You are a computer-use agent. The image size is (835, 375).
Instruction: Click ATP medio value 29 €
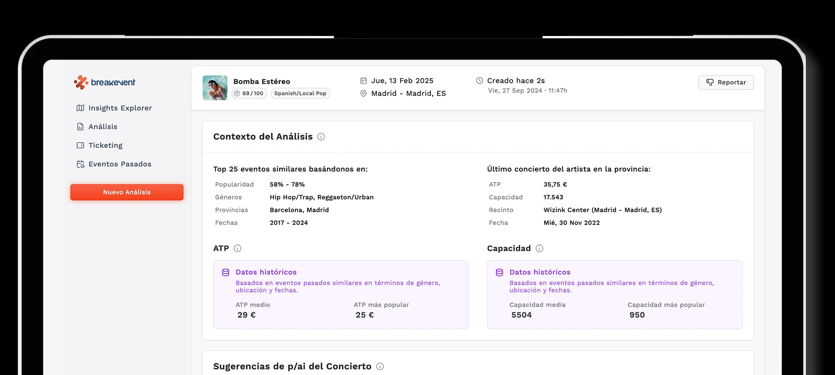[x=247, y=315]
